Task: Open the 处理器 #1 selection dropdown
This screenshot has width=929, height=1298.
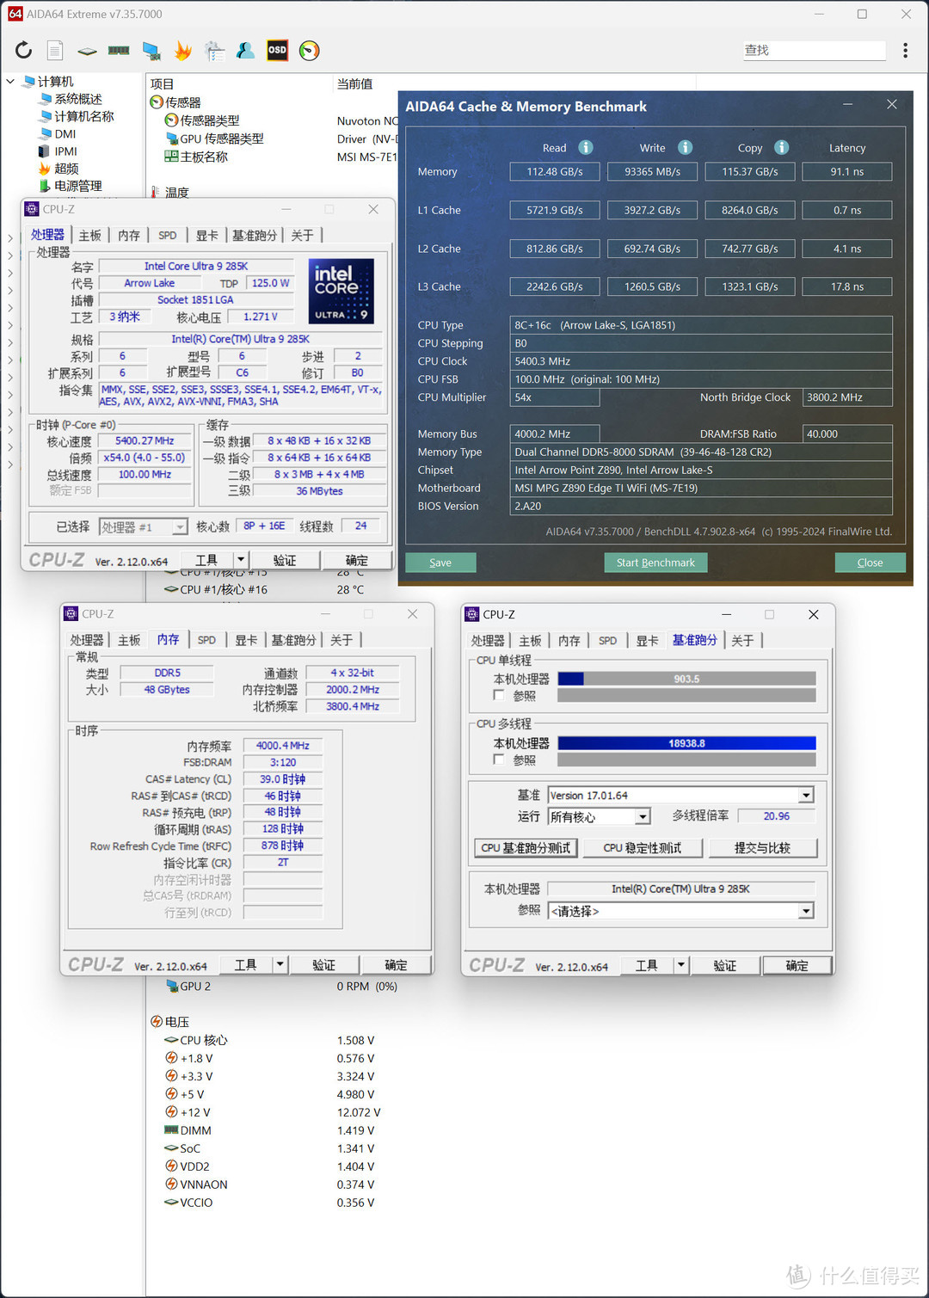Action: click(x=180, y=526)
